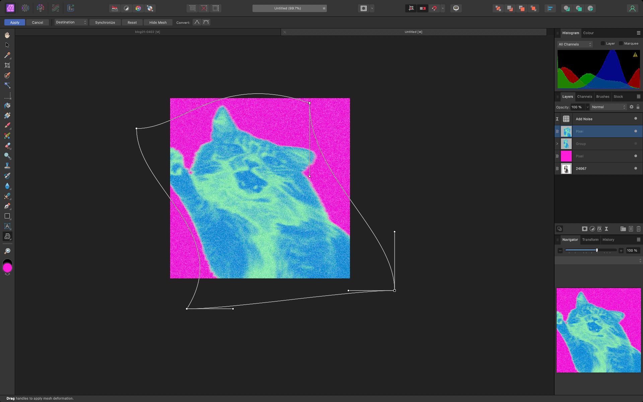643x402 pixels.
Task: Open Destination mode dropdown
Action: click(70, 22)
